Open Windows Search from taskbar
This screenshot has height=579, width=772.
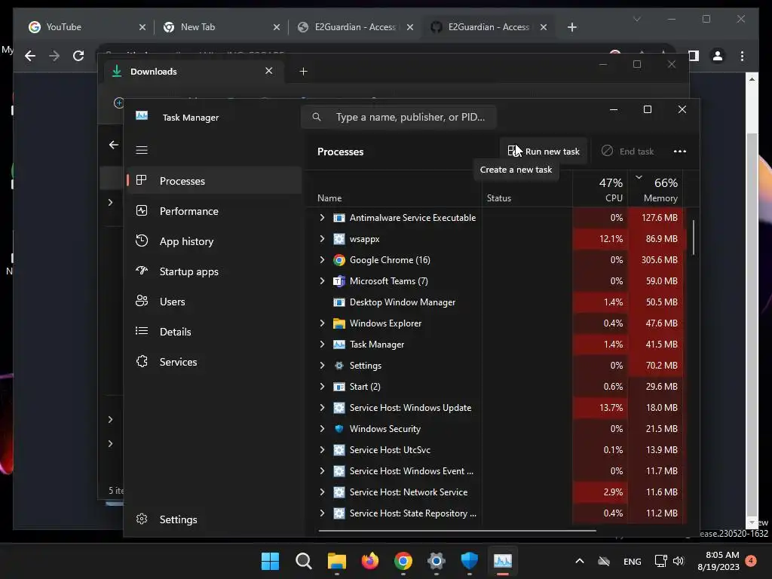coord(303,561)
